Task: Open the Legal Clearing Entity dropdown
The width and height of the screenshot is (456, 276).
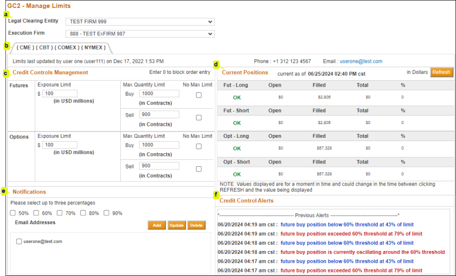Action: coord(140,22)
